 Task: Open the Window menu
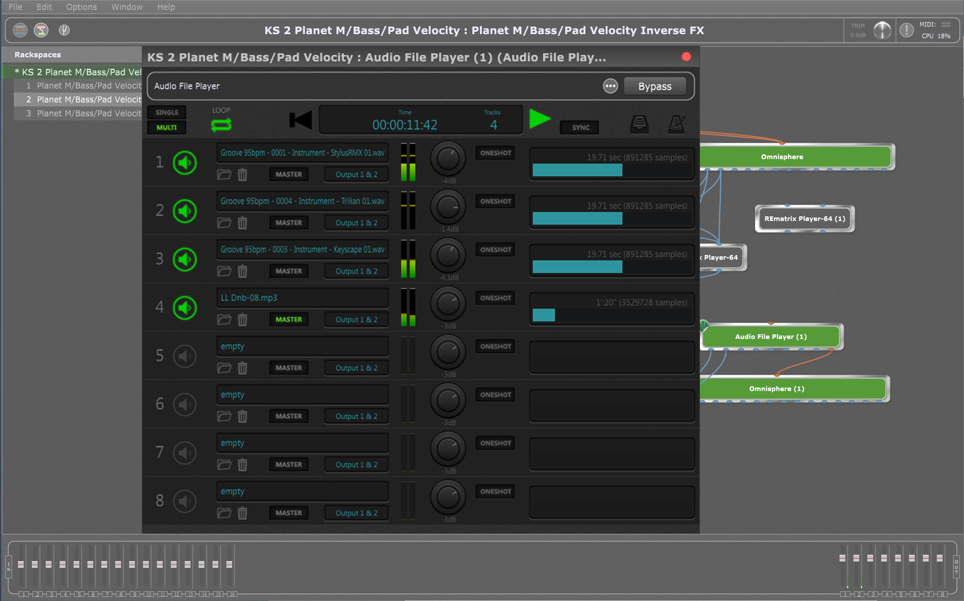pyautogui.click(x=126, y=7)
